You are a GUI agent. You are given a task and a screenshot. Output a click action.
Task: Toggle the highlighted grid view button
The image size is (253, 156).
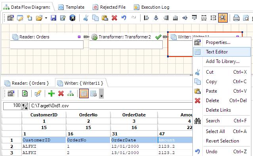click(x=84, y=93)
